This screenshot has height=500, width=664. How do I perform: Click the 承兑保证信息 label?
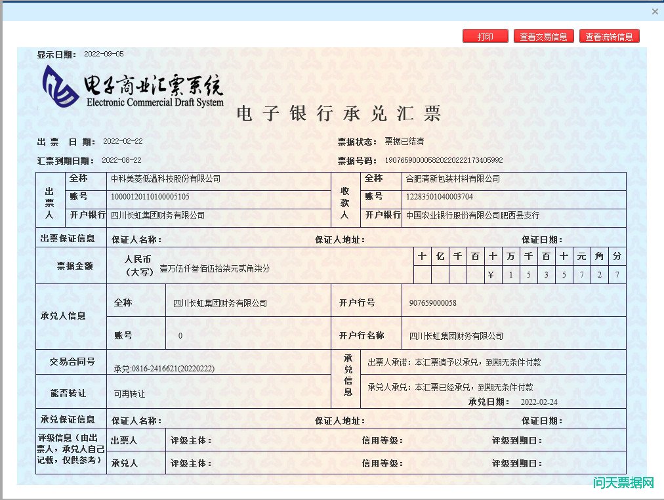[68, 419]
